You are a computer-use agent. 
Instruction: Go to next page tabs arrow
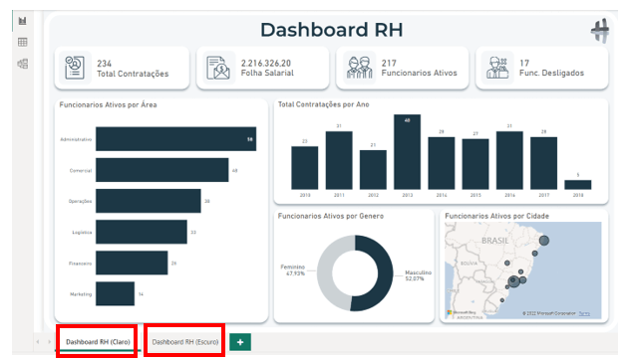tap(49, 342)
